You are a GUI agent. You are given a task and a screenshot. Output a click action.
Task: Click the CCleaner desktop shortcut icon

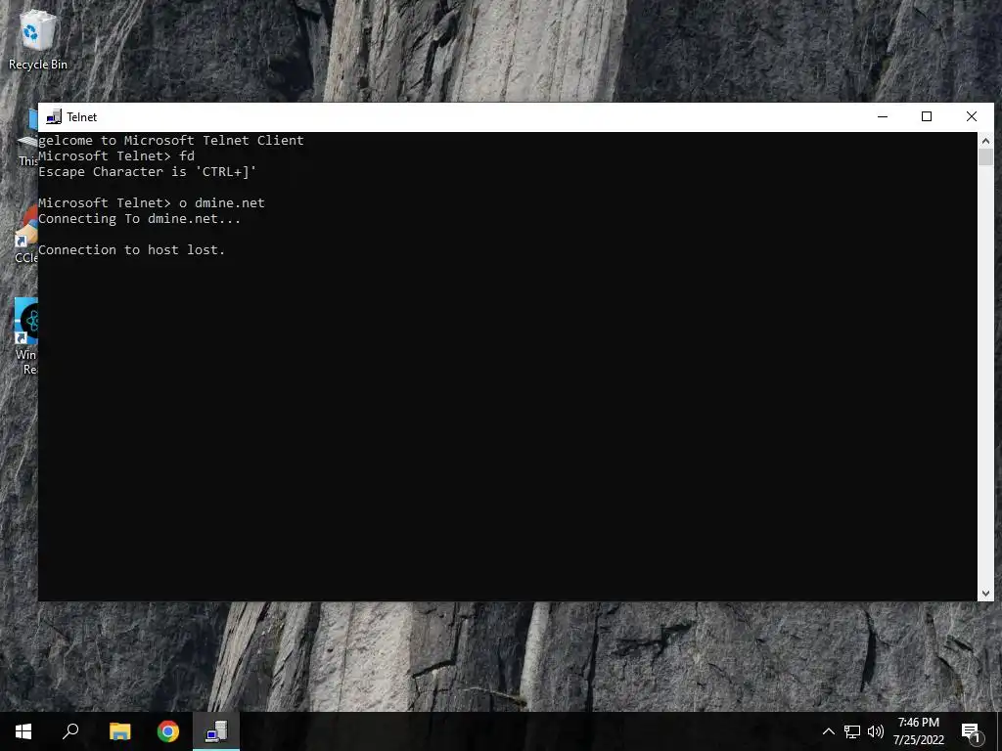point(26,233)
